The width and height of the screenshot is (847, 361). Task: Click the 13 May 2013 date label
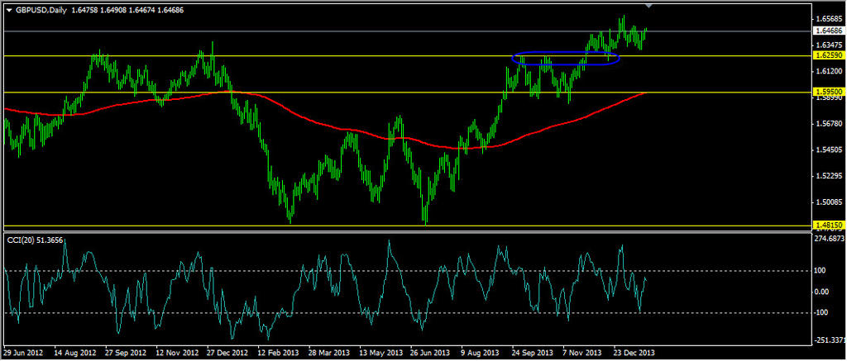click(x=380, y=352)
